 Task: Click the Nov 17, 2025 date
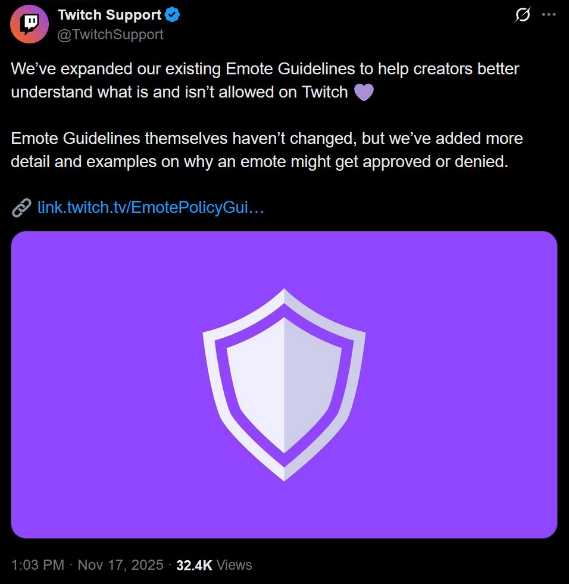pyautogui.click(x=120, y=565)
